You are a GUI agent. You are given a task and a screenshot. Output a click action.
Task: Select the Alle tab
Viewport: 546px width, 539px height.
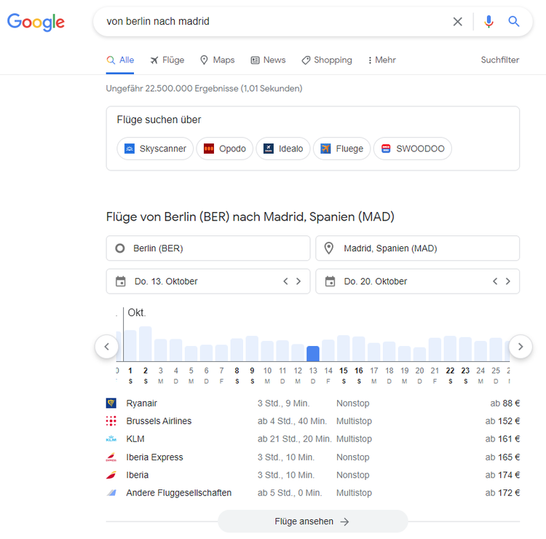tap(120, 60)
